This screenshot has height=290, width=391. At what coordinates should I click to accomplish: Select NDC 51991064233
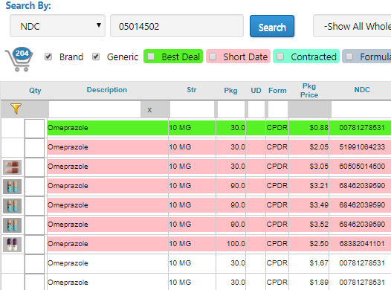362,147
